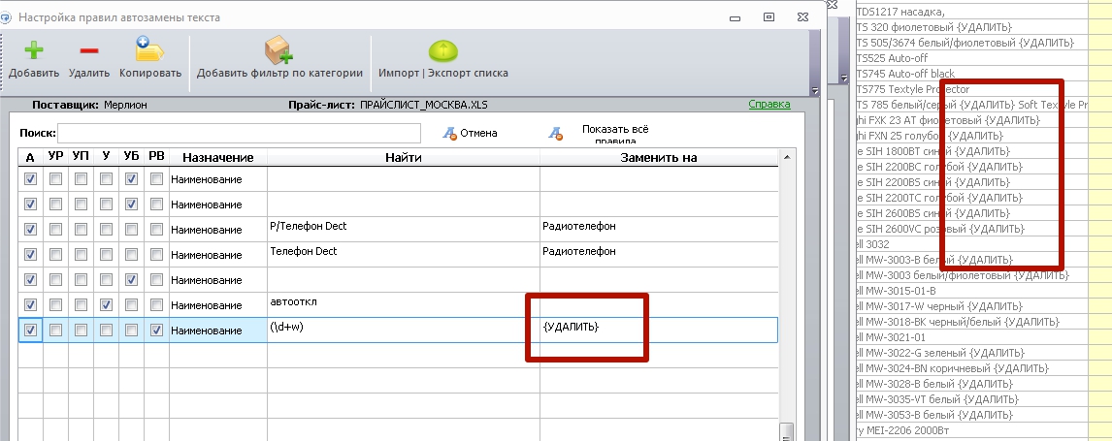The width and height of the screenshot is (1112, 441).
Task: Toggle the УР checkbox in автооткл row
Action: (55, 305)
